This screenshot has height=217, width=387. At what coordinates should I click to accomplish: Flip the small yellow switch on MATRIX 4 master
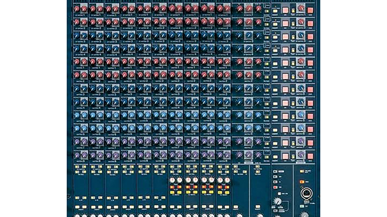click(x=293, y=104)
